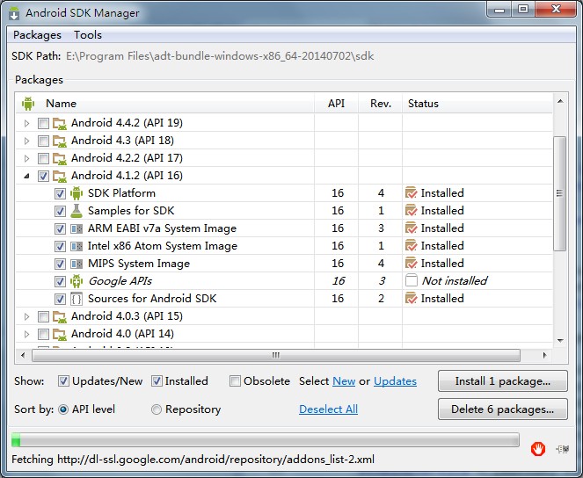Collapse the Android 4.1.2 (API 16) node
Image resolution: width=583 pixels, height=478 pixels.
[26, 176]
